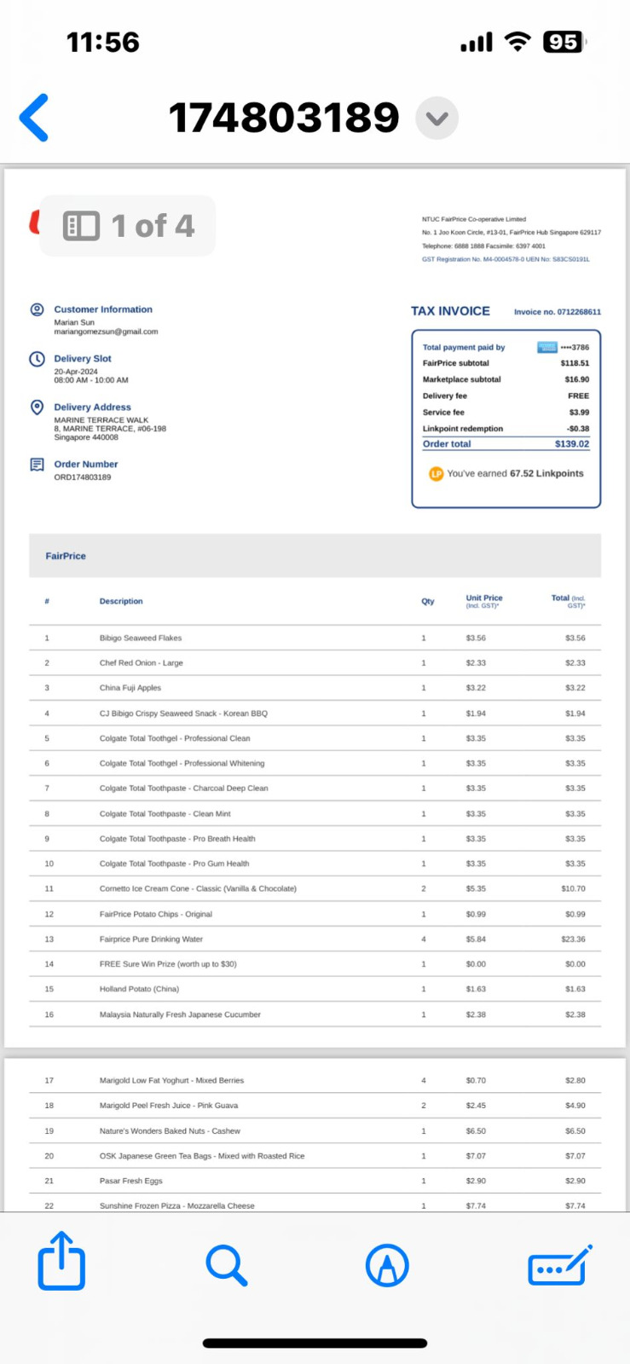
Task: Select the $23.36 drinking water total
Action: click(x=573, y=939)
